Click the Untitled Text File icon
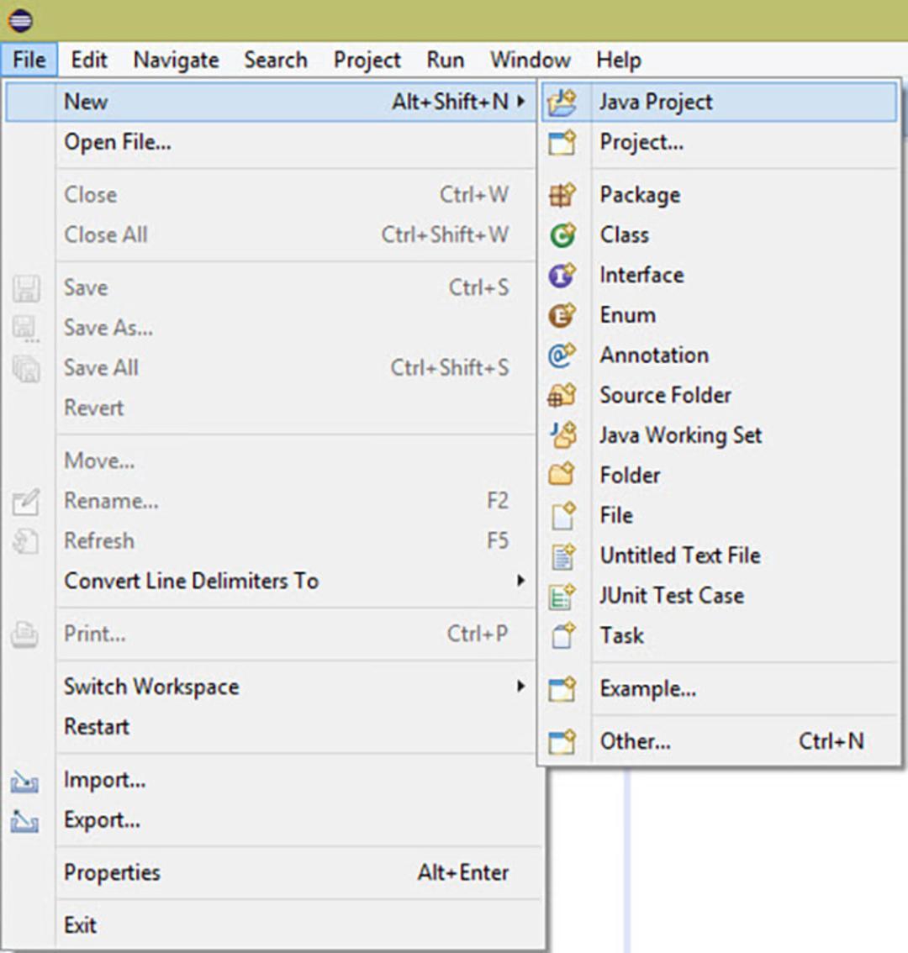This screenshot has height=953, width=908. (562, 555)
